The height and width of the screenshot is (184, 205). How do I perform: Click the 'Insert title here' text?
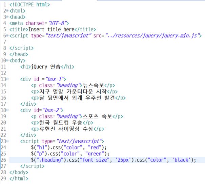point(51,29)
